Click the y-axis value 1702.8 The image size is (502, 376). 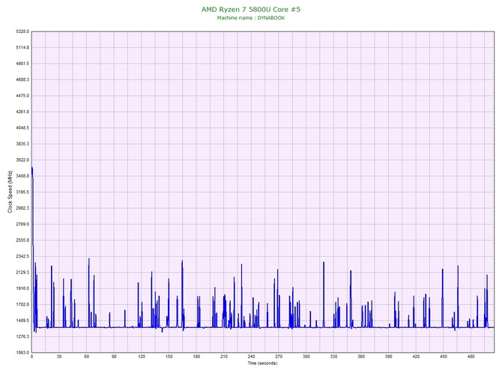coord(22,304)
